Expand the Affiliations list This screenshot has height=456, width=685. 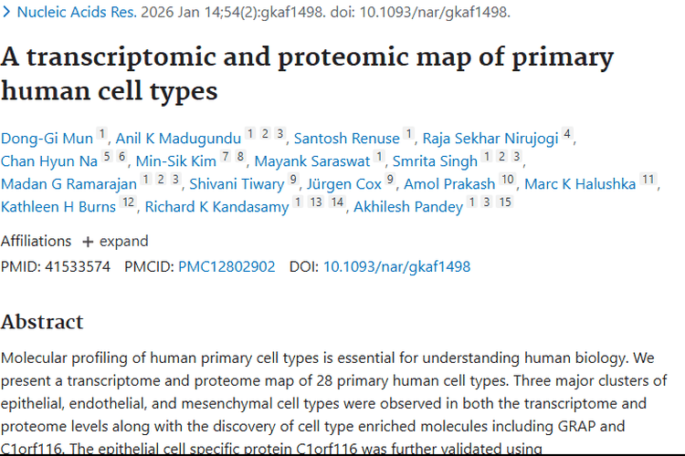tap(115, 242)
